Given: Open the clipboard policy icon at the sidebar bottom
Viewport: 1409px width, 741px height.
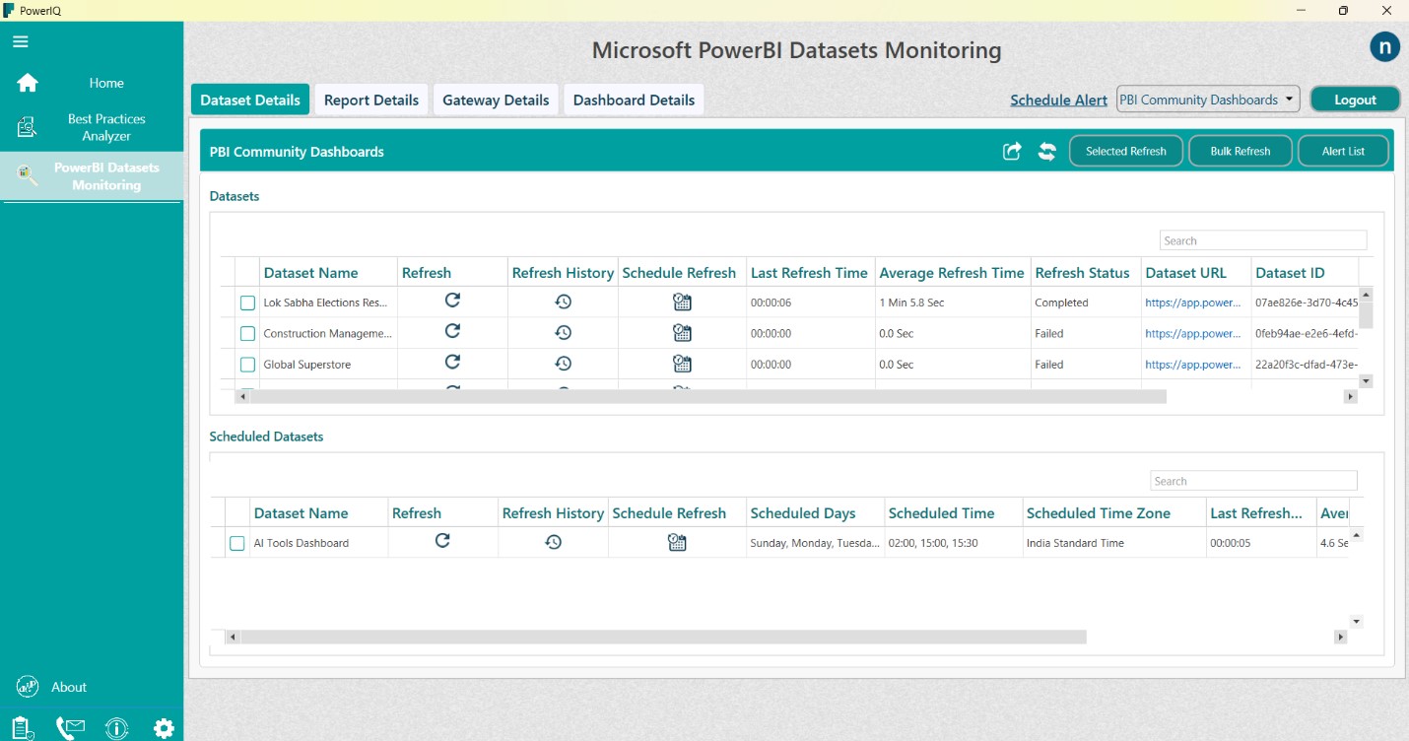Looking at the screenshot, I should (23, 728).
